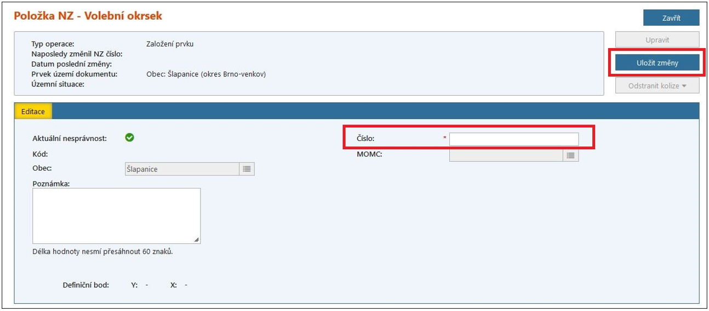Click the Upravit button
This screenshot has width=709, height=311.
tap(657, 40)
